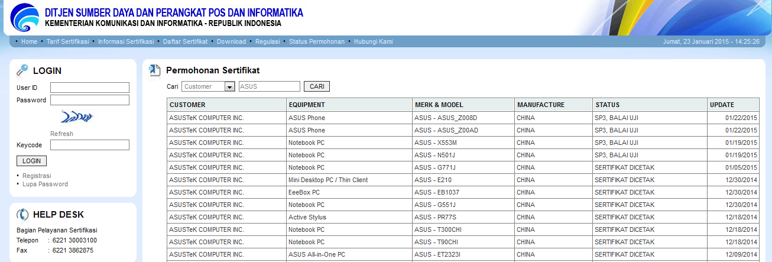This screenshot has height=262, width=772.
Task: Click the MANUFACTURE column header
Action: [x=554, y=105]
